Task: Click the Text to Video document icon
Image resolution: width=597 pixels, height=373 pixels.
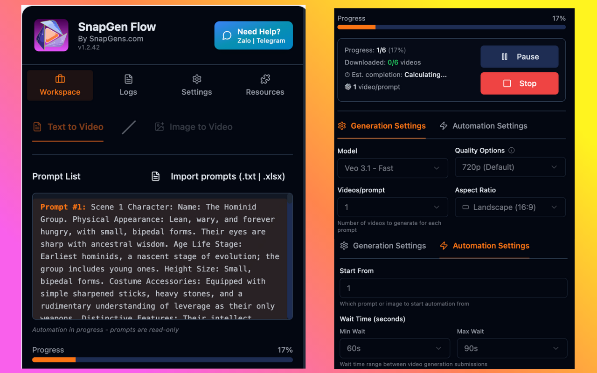Action: (37, 127)
